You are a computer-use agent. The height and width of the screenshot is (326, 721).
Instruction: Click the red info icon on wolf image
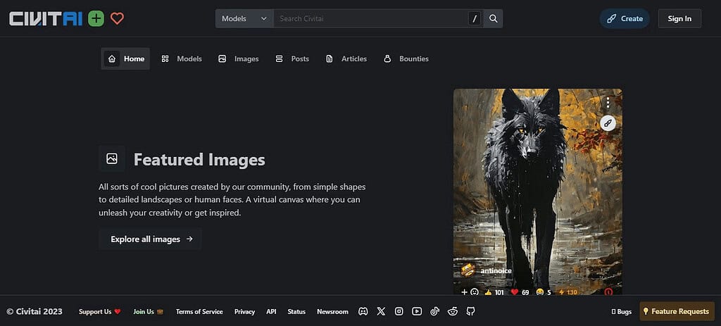click(x=608, y=291)
